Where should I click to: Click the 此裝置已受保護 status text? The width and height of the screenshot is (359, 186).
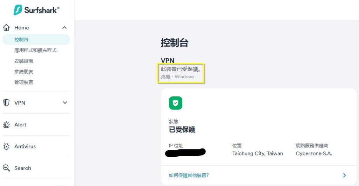click(x=181, y=69)
